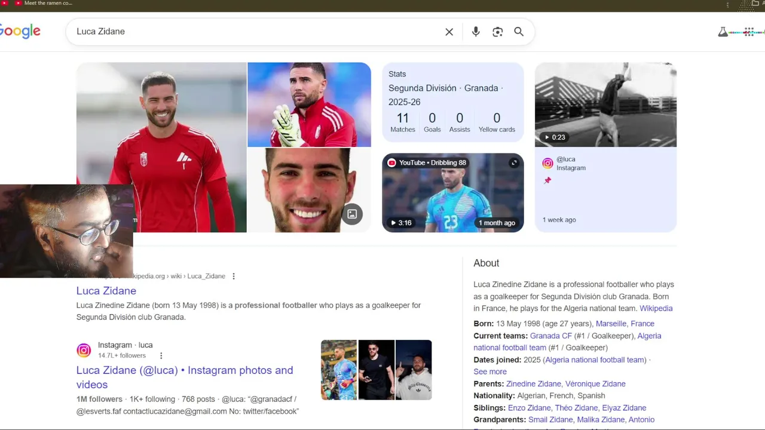Open the Enzo Zidane sibling link
The image size is (765, 430).
pyautogui.click(x=529, y=407)
